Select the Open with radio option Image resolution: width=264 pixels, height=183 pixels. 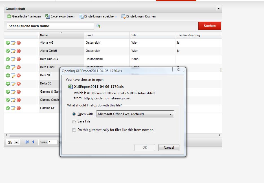pyautogui.click(x=74, y=114)
